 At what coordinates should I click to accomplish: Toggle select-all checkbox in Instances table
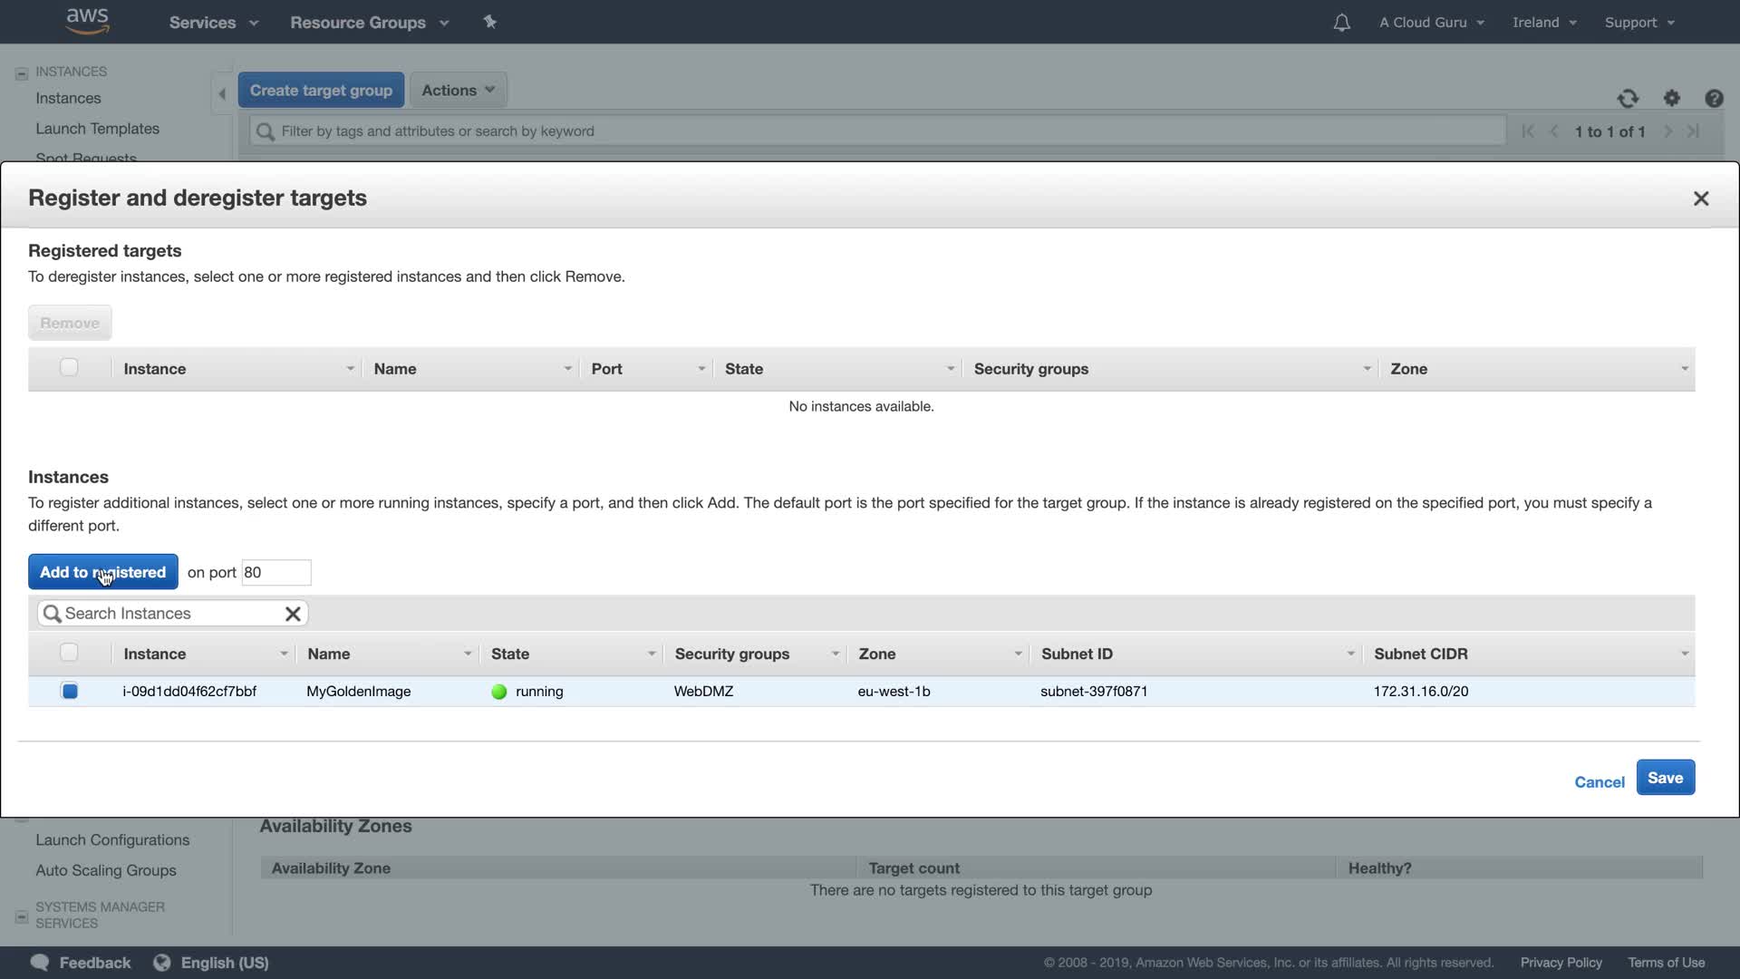pyautogui.click(x=69, y=653)
